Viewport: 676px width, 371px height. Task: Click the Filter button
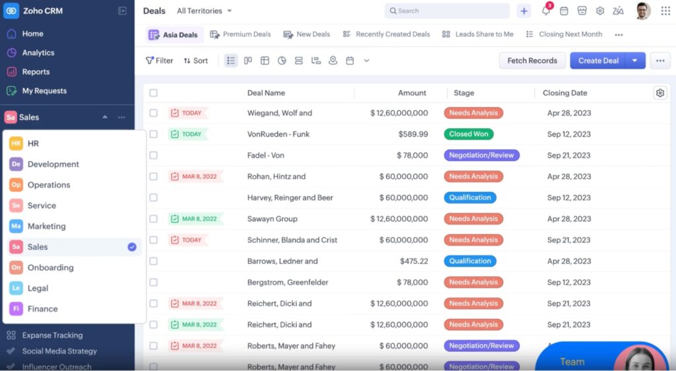[x=159, y=61]
